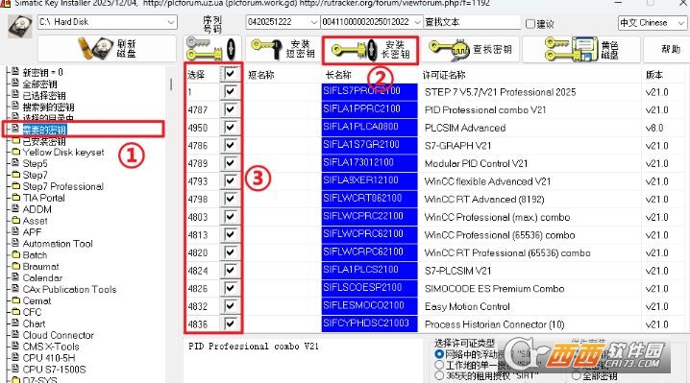Image resolution: width=690 pixels, height=383 pixels.
Task: Click Install Long Key (安装长密钥) button
Action: coord(371,50)
